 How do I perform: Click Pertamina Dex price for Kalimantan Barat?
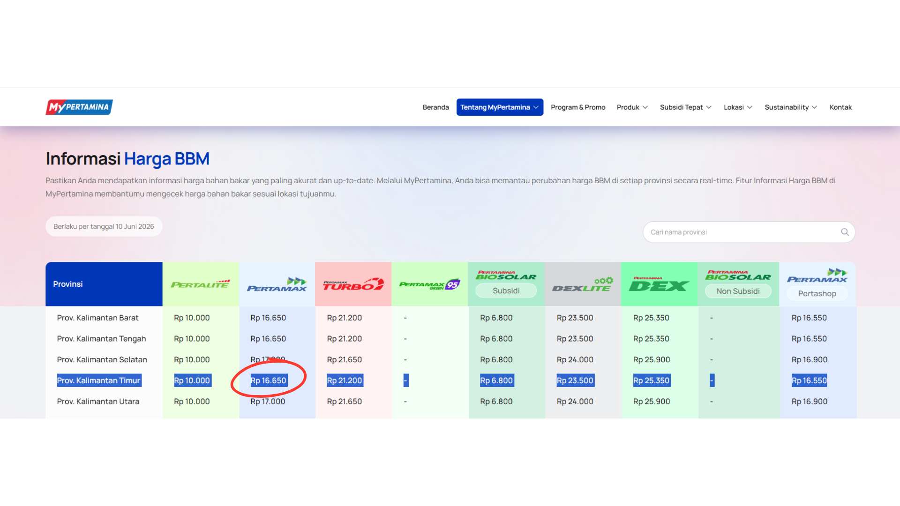tap(652, 318)
